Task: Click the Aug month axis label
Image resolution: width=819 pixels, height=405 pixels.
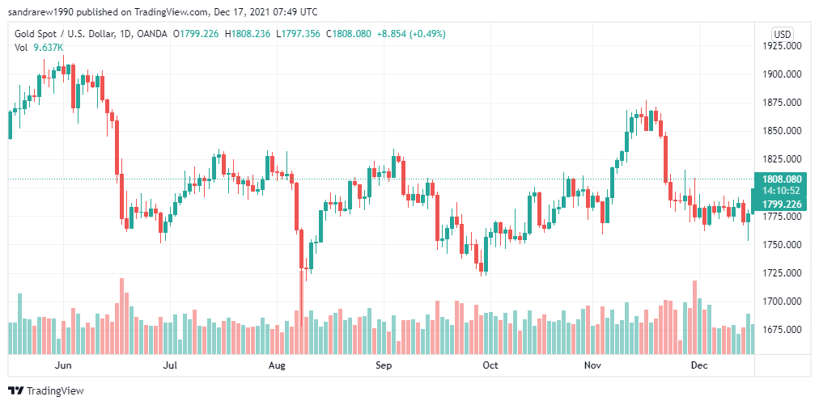Action: click(277, 365)
